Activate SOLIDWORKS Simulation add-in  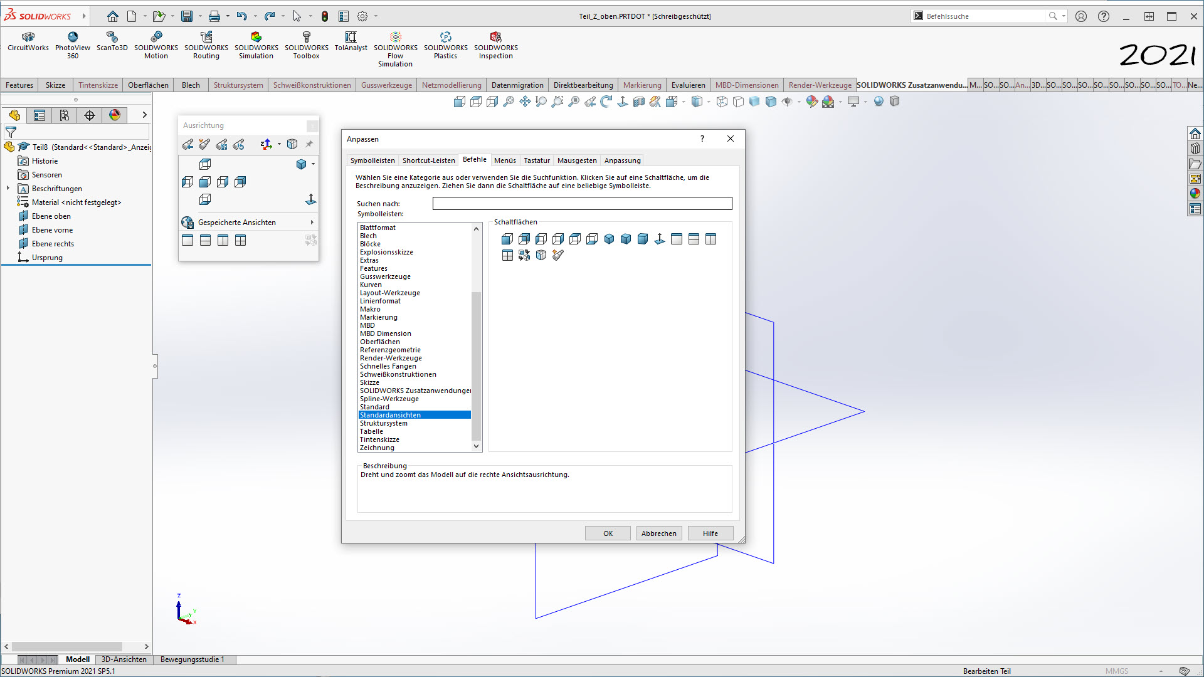click(256, 46)
